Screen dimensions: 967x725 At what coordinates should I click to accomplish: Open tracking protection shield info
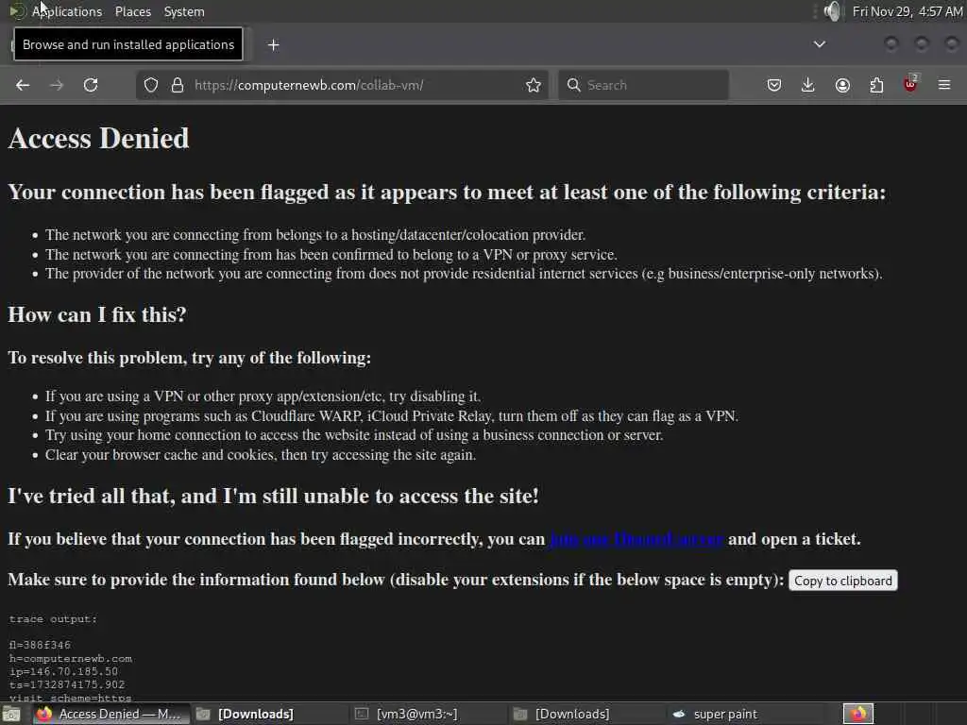[151, 85]
